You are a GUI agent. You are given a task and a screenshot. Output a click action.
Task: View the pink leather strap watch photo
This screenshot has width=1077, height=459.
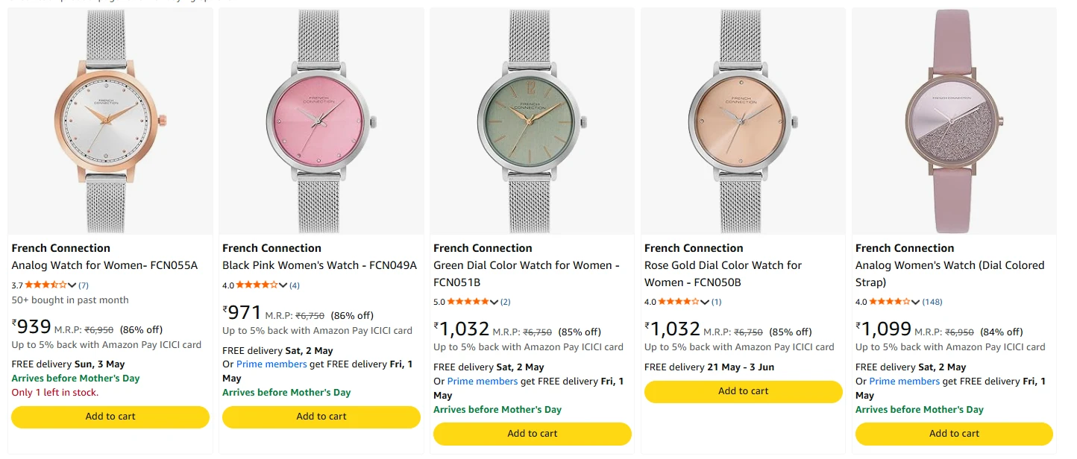pyautogui.click(x=954, y=121)
